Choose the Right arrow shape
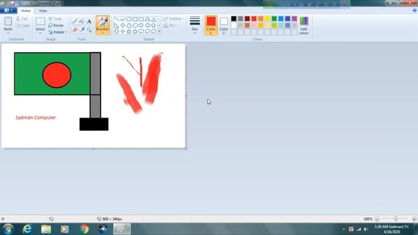Screen dimensions: 418x235 141,25
